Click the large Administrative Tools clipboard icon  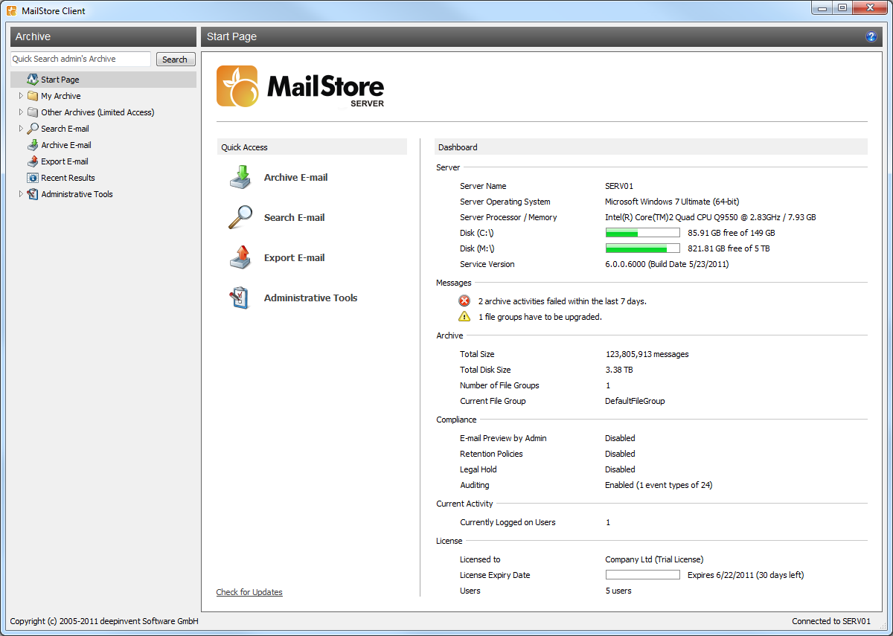coord(240,298)
